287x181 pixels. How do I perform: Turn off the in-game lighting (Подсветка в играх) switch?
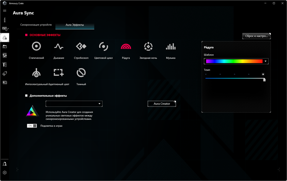tap(32, 126)
